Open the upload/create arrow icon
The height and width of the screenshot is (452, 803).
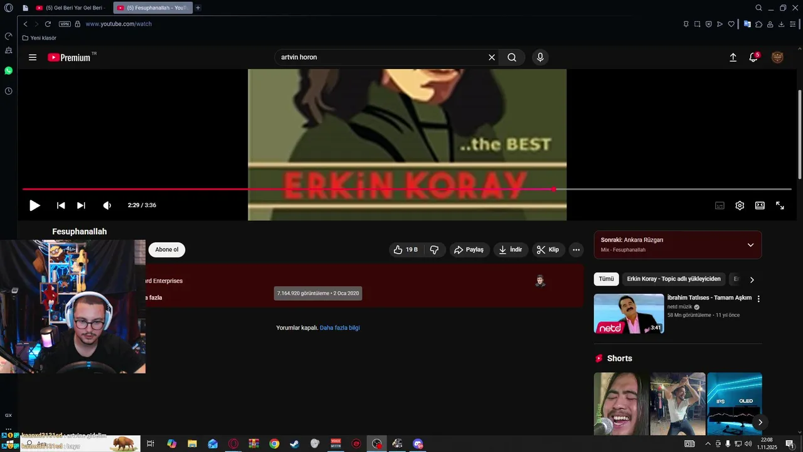tap(733, 57)
